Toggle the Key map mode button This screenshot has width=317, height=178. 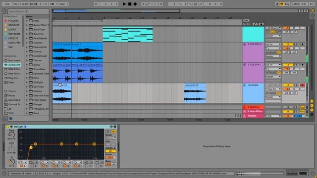coord(287,4)
